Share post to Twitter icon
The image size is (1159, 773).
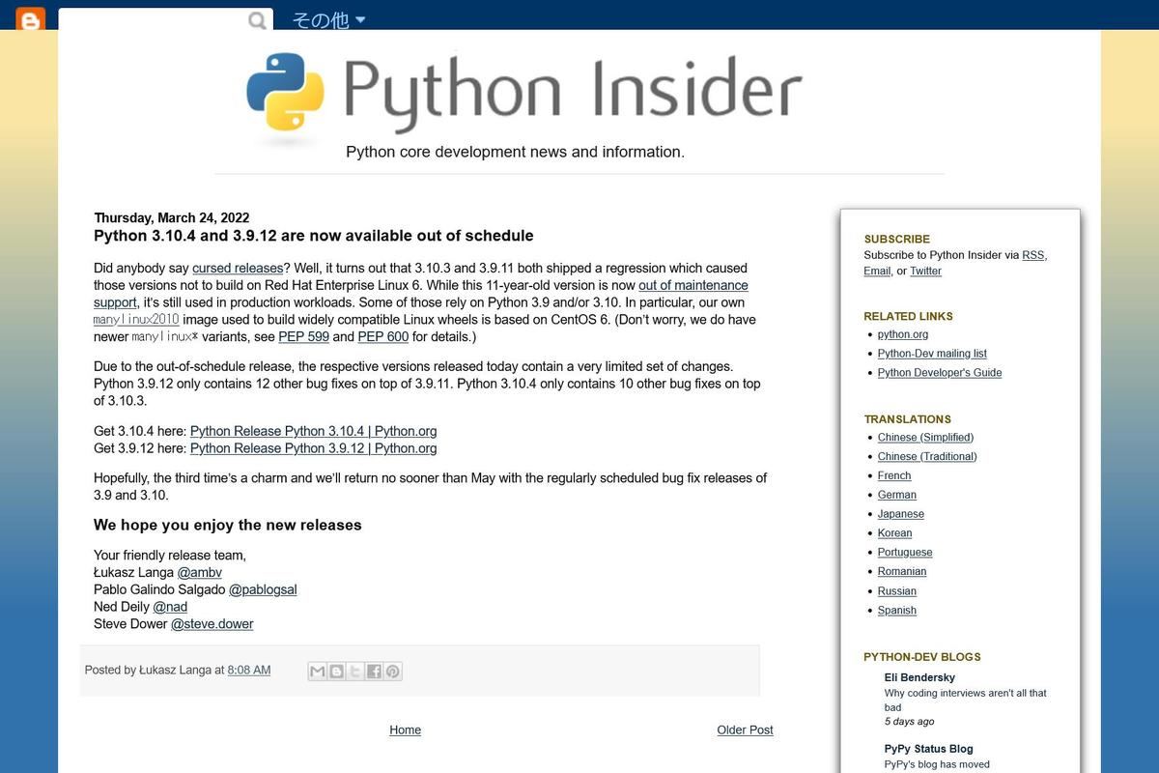click(354, 671)
